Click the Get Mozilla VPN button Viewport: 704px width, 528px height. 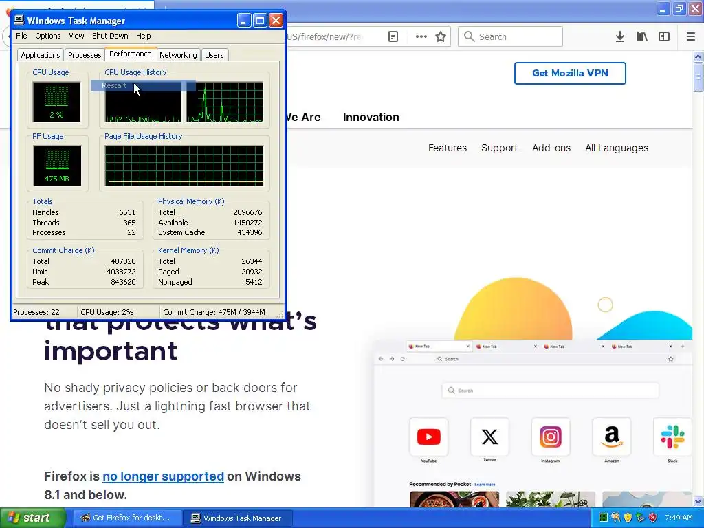pos(570,73)
